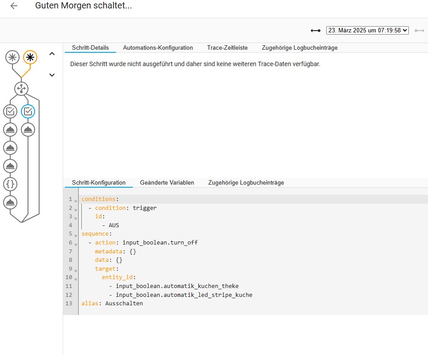Open the trace timestamp dropdown

367,31
